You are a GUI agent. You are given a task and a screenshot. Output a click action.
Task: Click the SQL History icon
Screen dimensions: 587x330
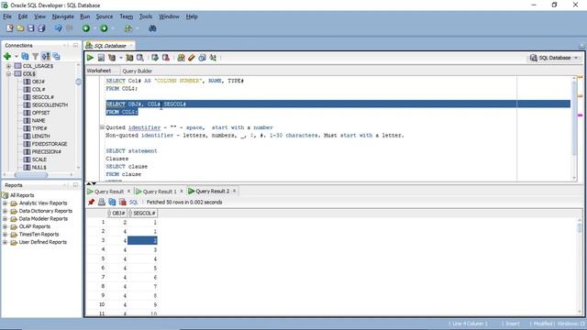(202, 58)
